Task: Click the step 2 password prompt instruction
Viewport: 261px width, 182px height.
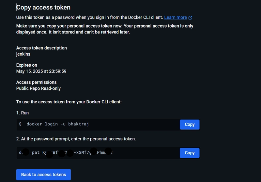Action: coord(76,139)
